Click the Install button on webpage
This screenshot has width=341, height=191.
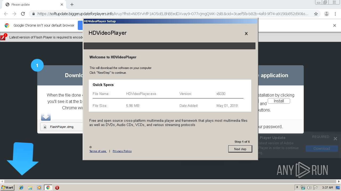click(279, 101)
